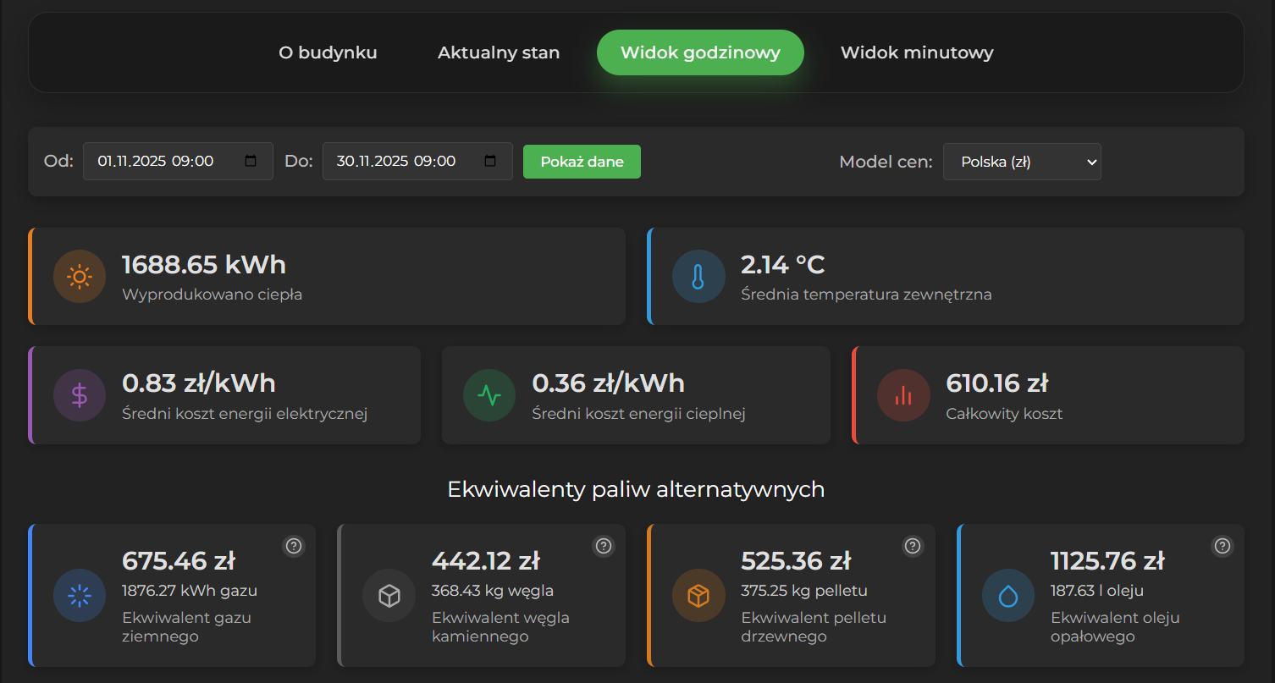Click the orange box pellet icon

(698, 596)
